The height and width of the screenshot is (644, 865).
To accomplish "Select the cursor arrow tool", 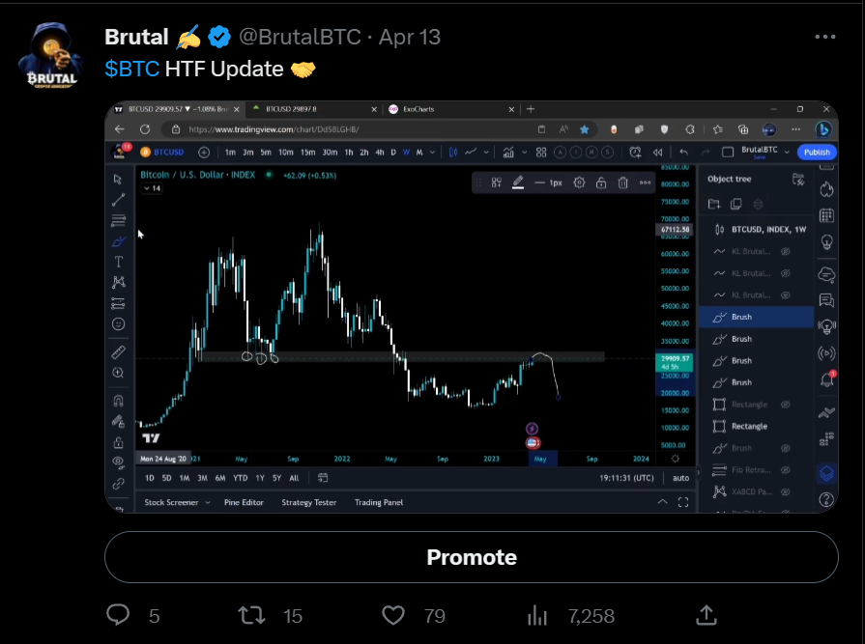I will pyautogui.click(x=118, y=179).
